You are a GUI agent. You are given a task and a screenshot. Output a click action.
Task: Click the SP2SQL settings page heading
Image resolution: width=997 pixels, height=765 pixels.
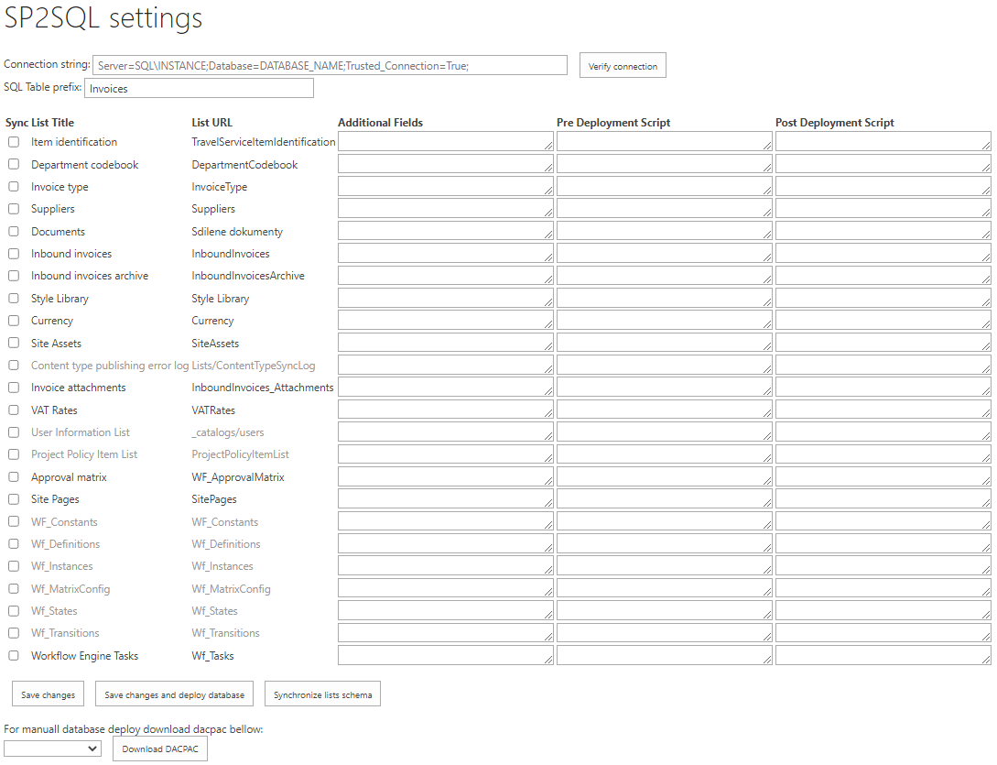tap(103, 17)
